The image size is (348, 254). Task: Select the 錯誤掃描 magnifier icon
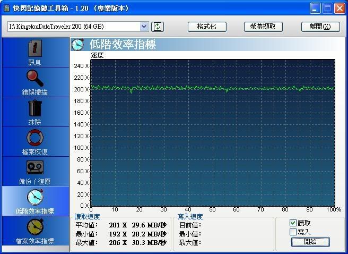35,78
